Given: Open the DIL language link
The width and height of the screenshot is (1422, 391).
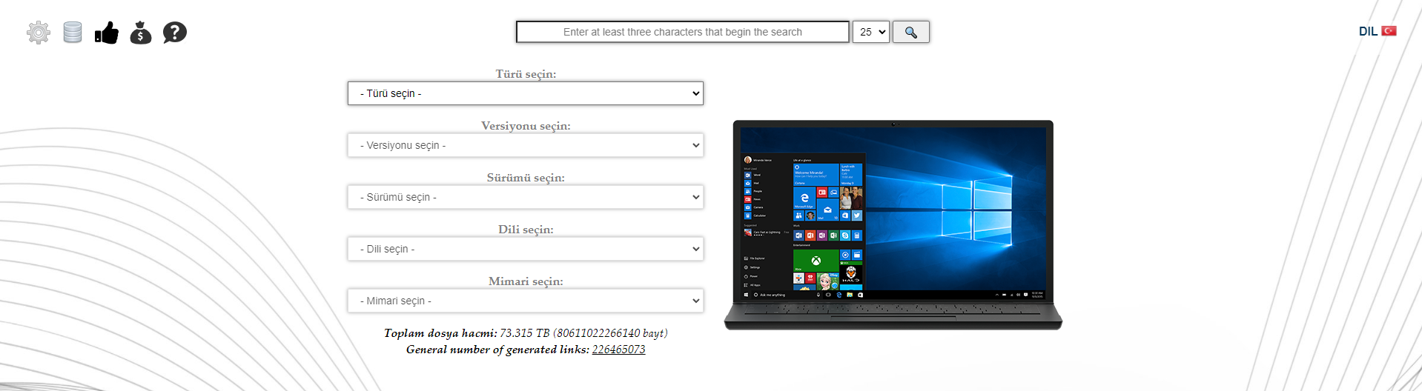Looking at the screenshot, I should pyautogui.click(x=1368, y=31).
